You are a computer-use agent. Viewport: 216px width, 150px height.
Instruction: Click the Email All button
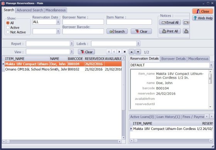[170, 22]
